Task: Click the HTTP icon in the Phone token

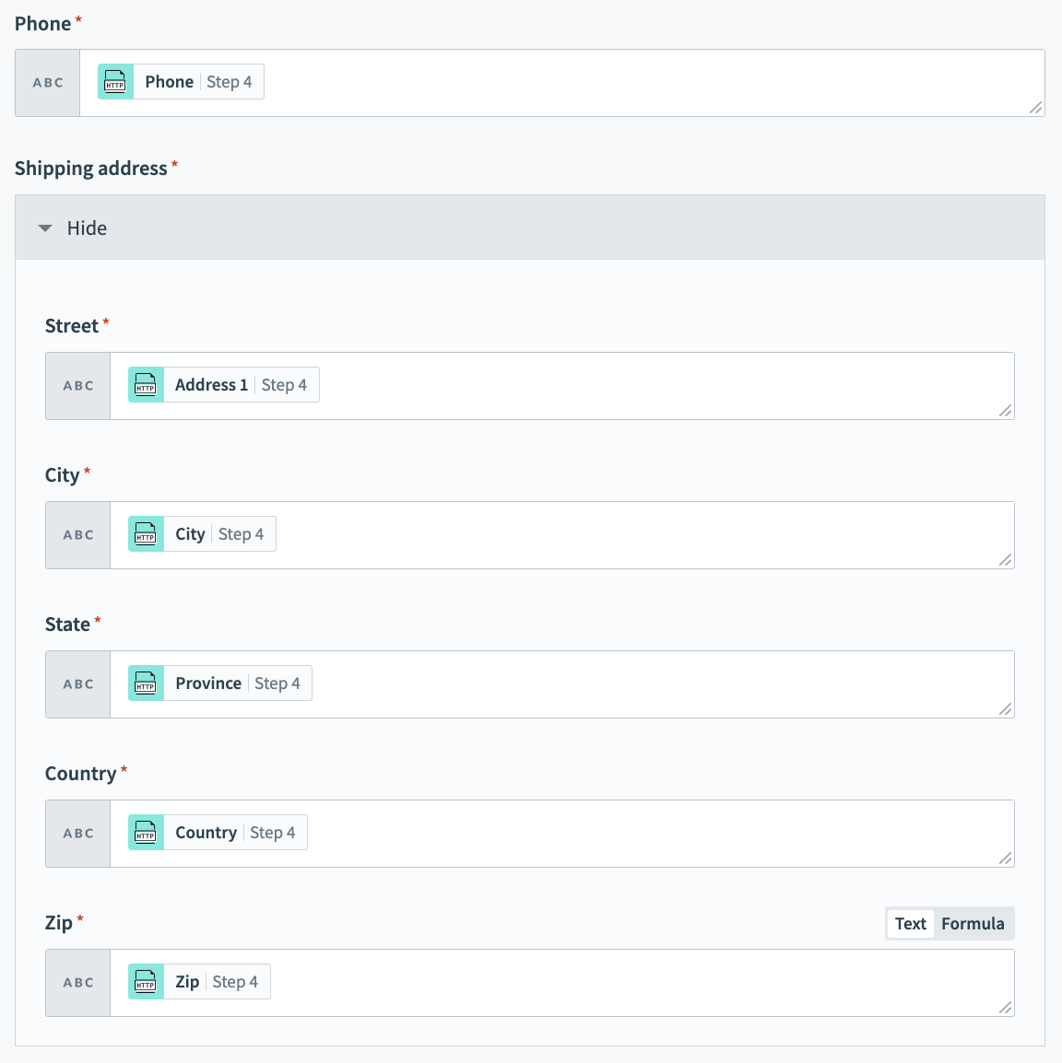Action: pyautogui.click(x=115, y=81)
